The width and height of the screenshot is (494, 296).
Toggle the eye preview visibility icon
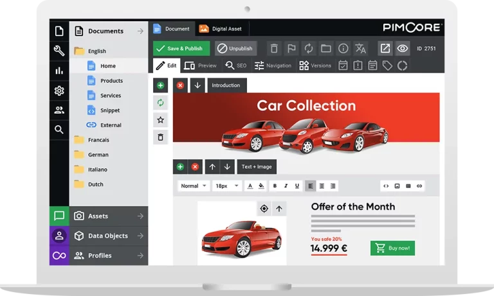pyautogui.click(x=403, y=49)
